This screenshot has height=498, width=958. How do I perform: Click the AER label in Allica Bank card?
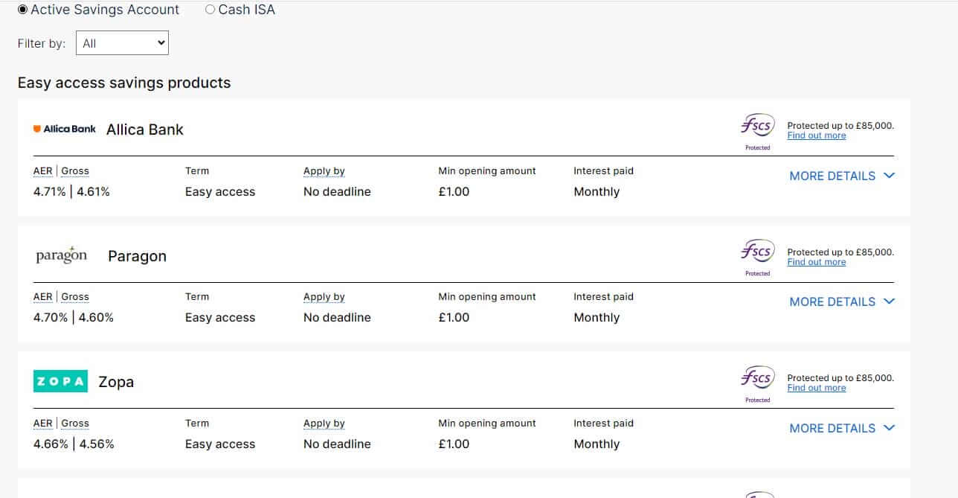[x=43, y=170]
